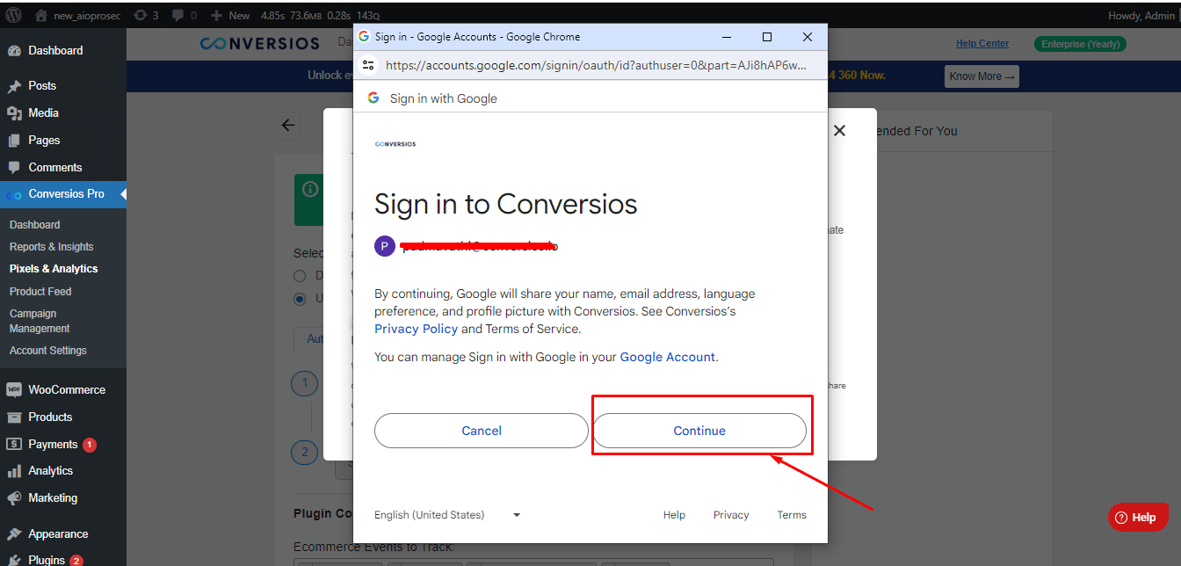1181x566 pixels.
Task: Click the pushpin Posts icon in sidebar
Action: tap(14, 86)
